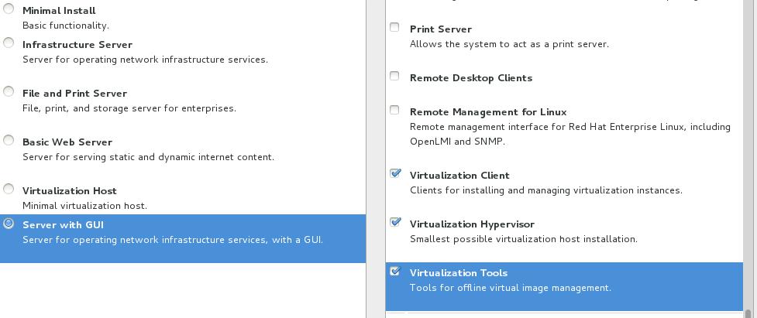Enable the Print Server add-on checkbox
Viewport: 757px width, 318px height.
click(394, 27)
